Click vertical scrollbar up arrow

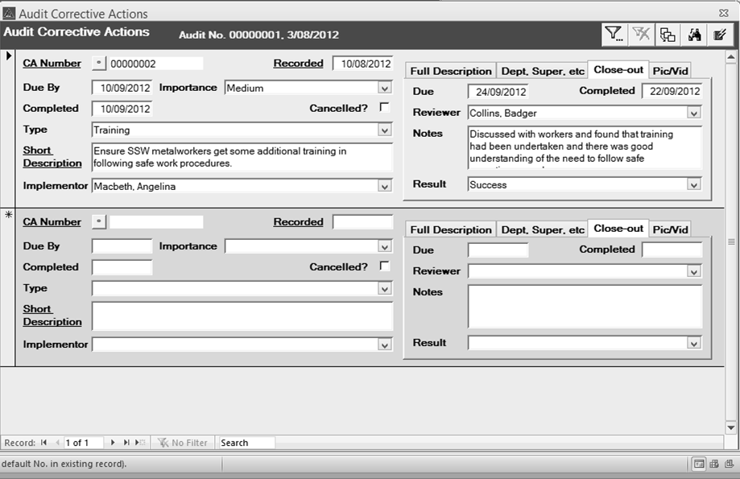[731, 57]
